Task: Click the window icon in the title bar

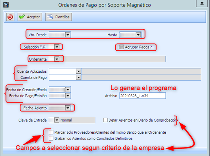Action: point(5,4)
